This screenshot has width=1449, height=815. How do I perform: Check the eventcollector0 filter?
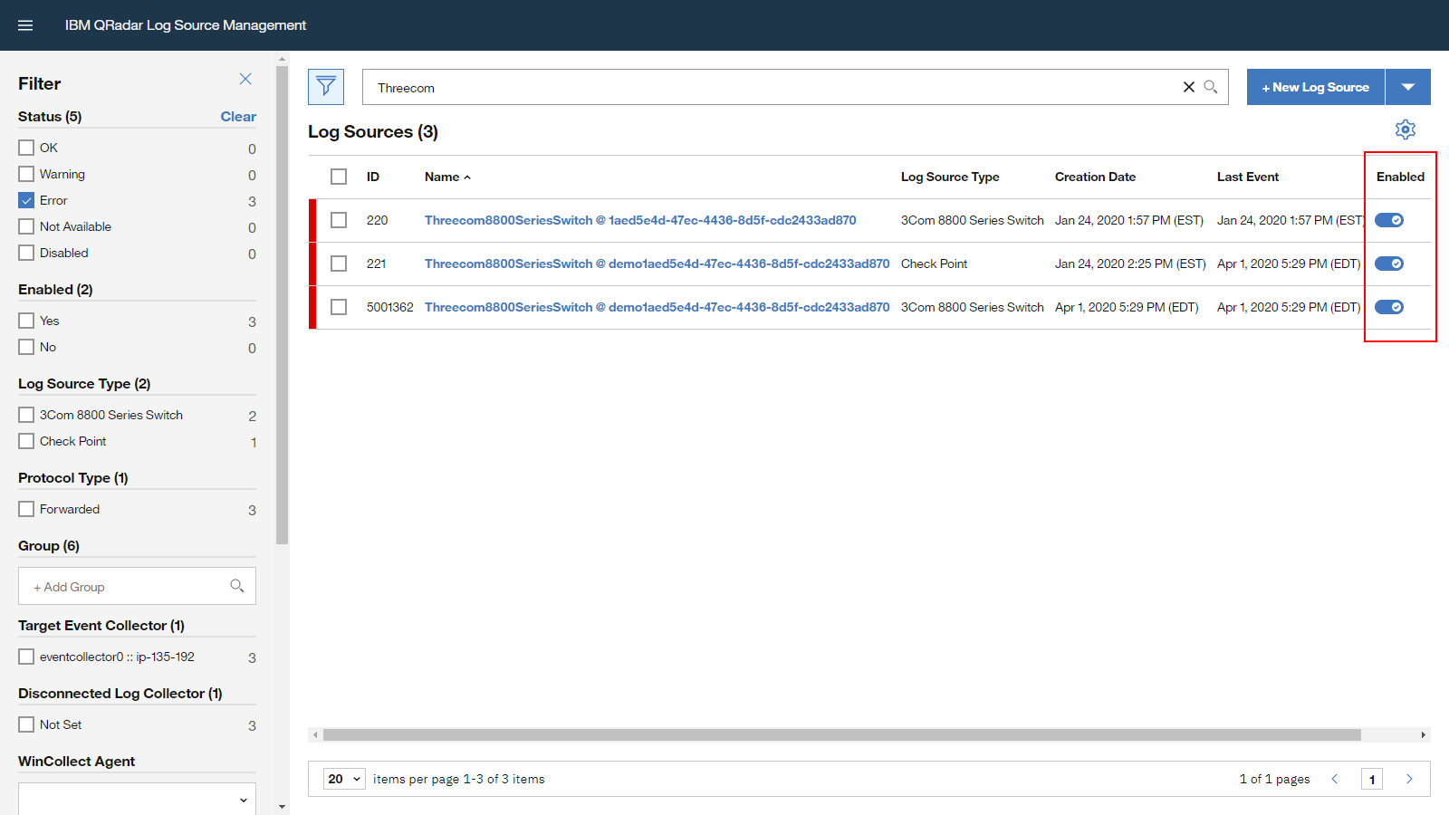pyautogui.click(x=26, y=657)
